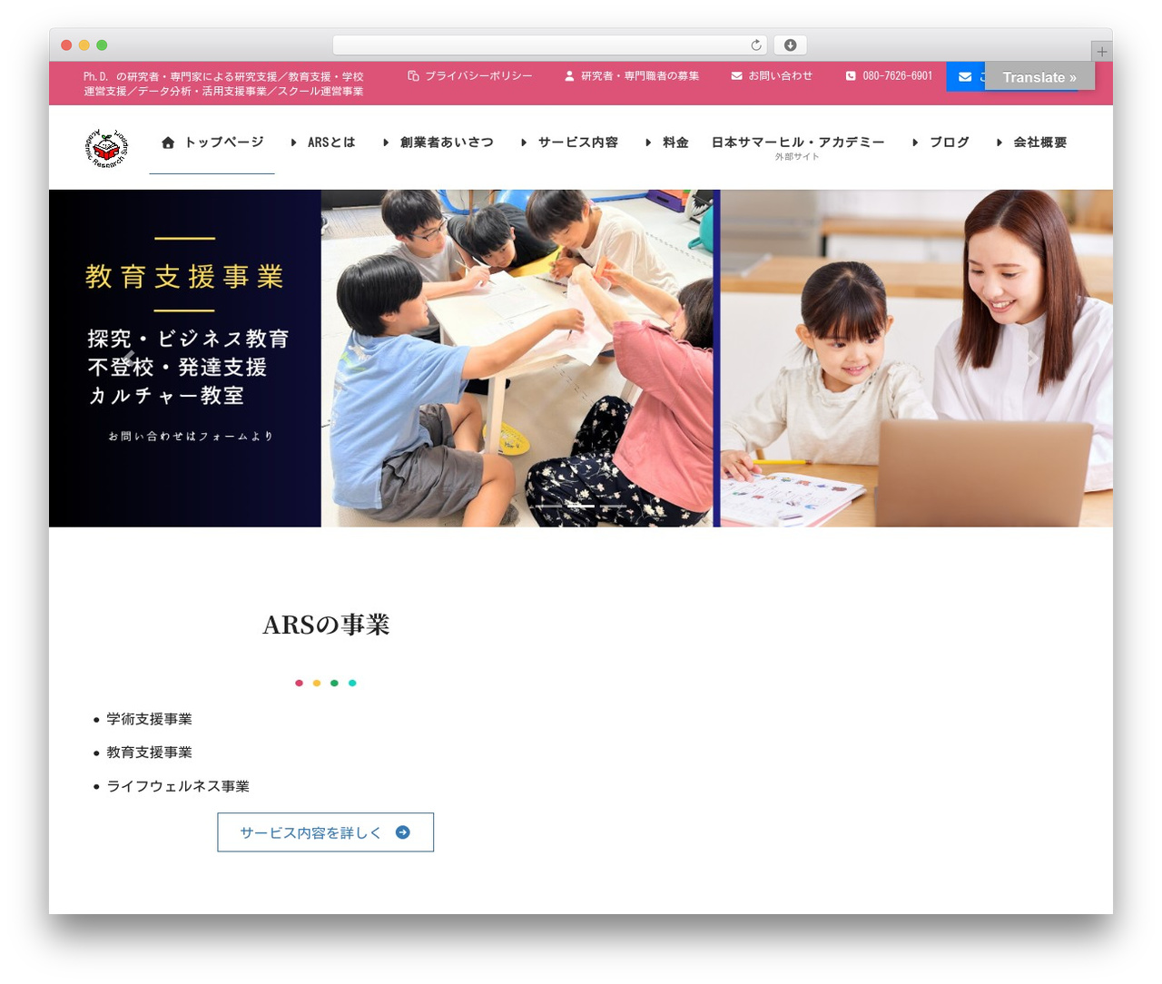Click the Academic Research Support logo

point(106,148)
